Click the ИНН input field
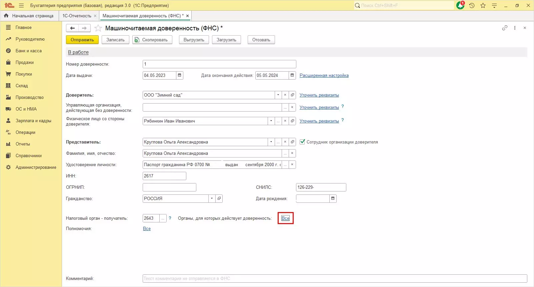 [164, 176]
